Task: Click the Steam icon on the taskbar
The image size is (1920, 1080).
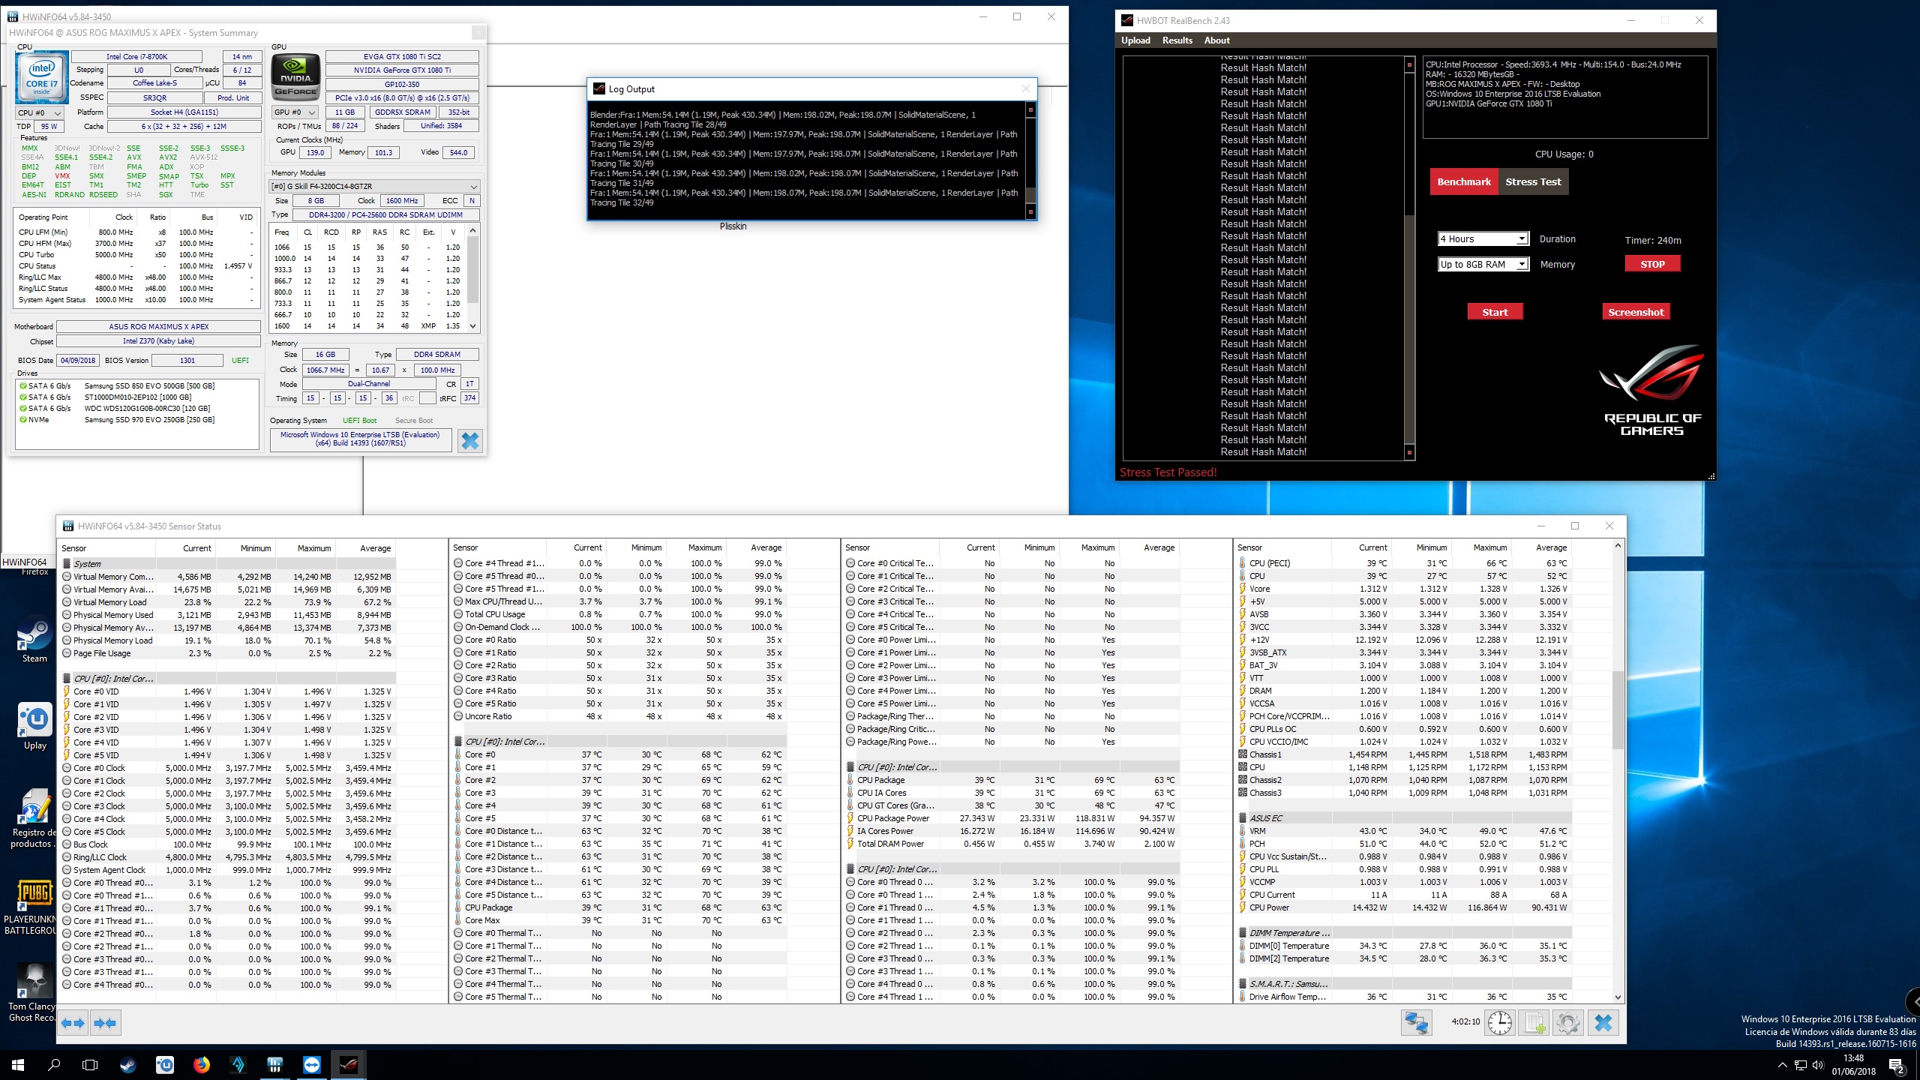Action: click(x=127, y=1064)
